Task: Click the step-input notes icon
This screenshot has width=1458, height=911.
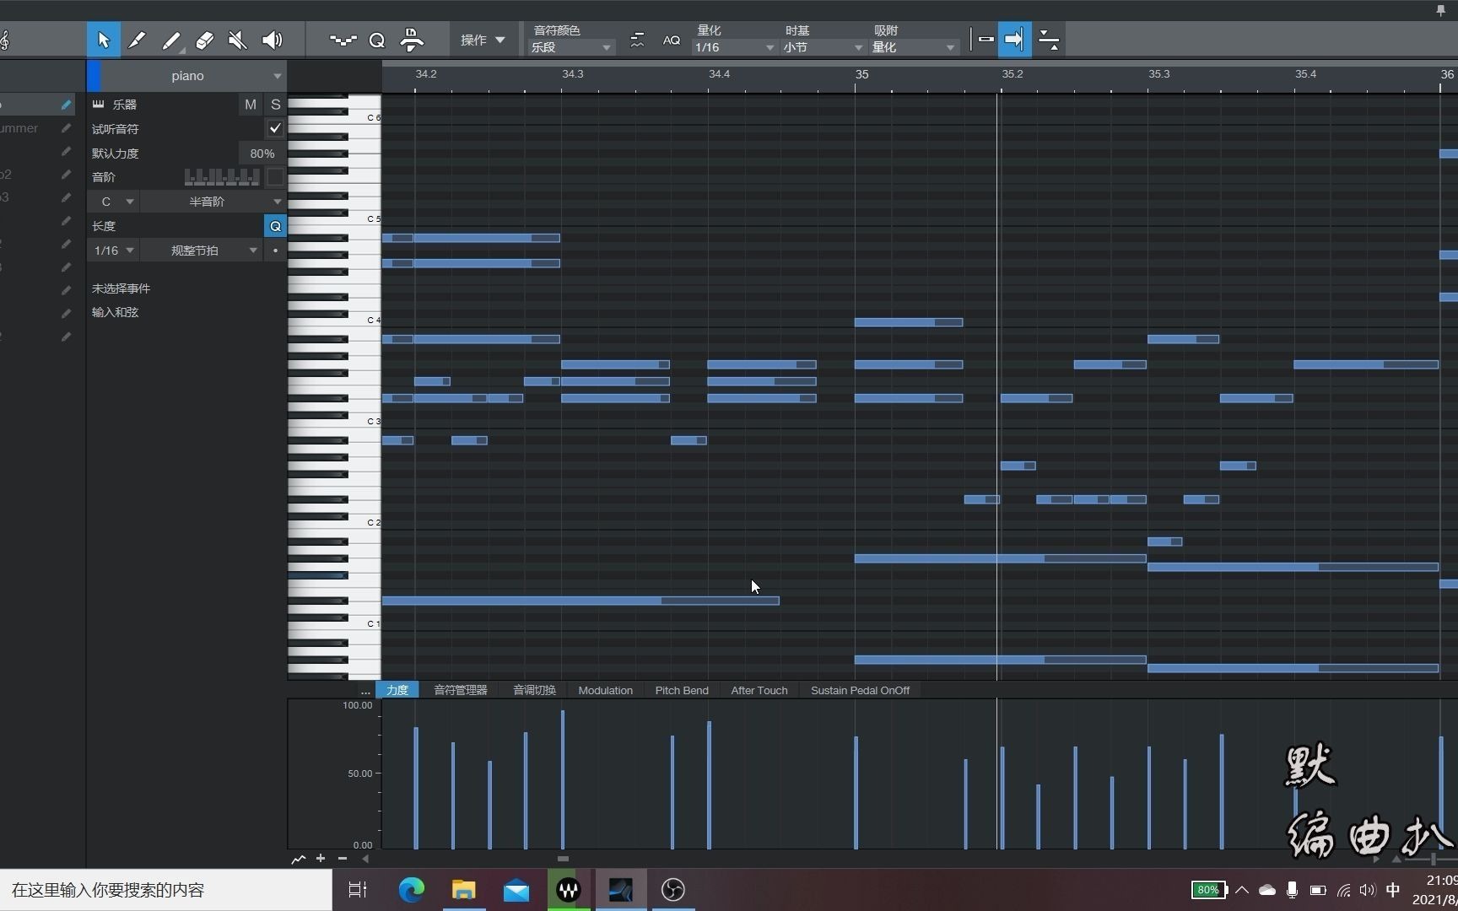Action: pyautogui.click(x=343, y=40)
